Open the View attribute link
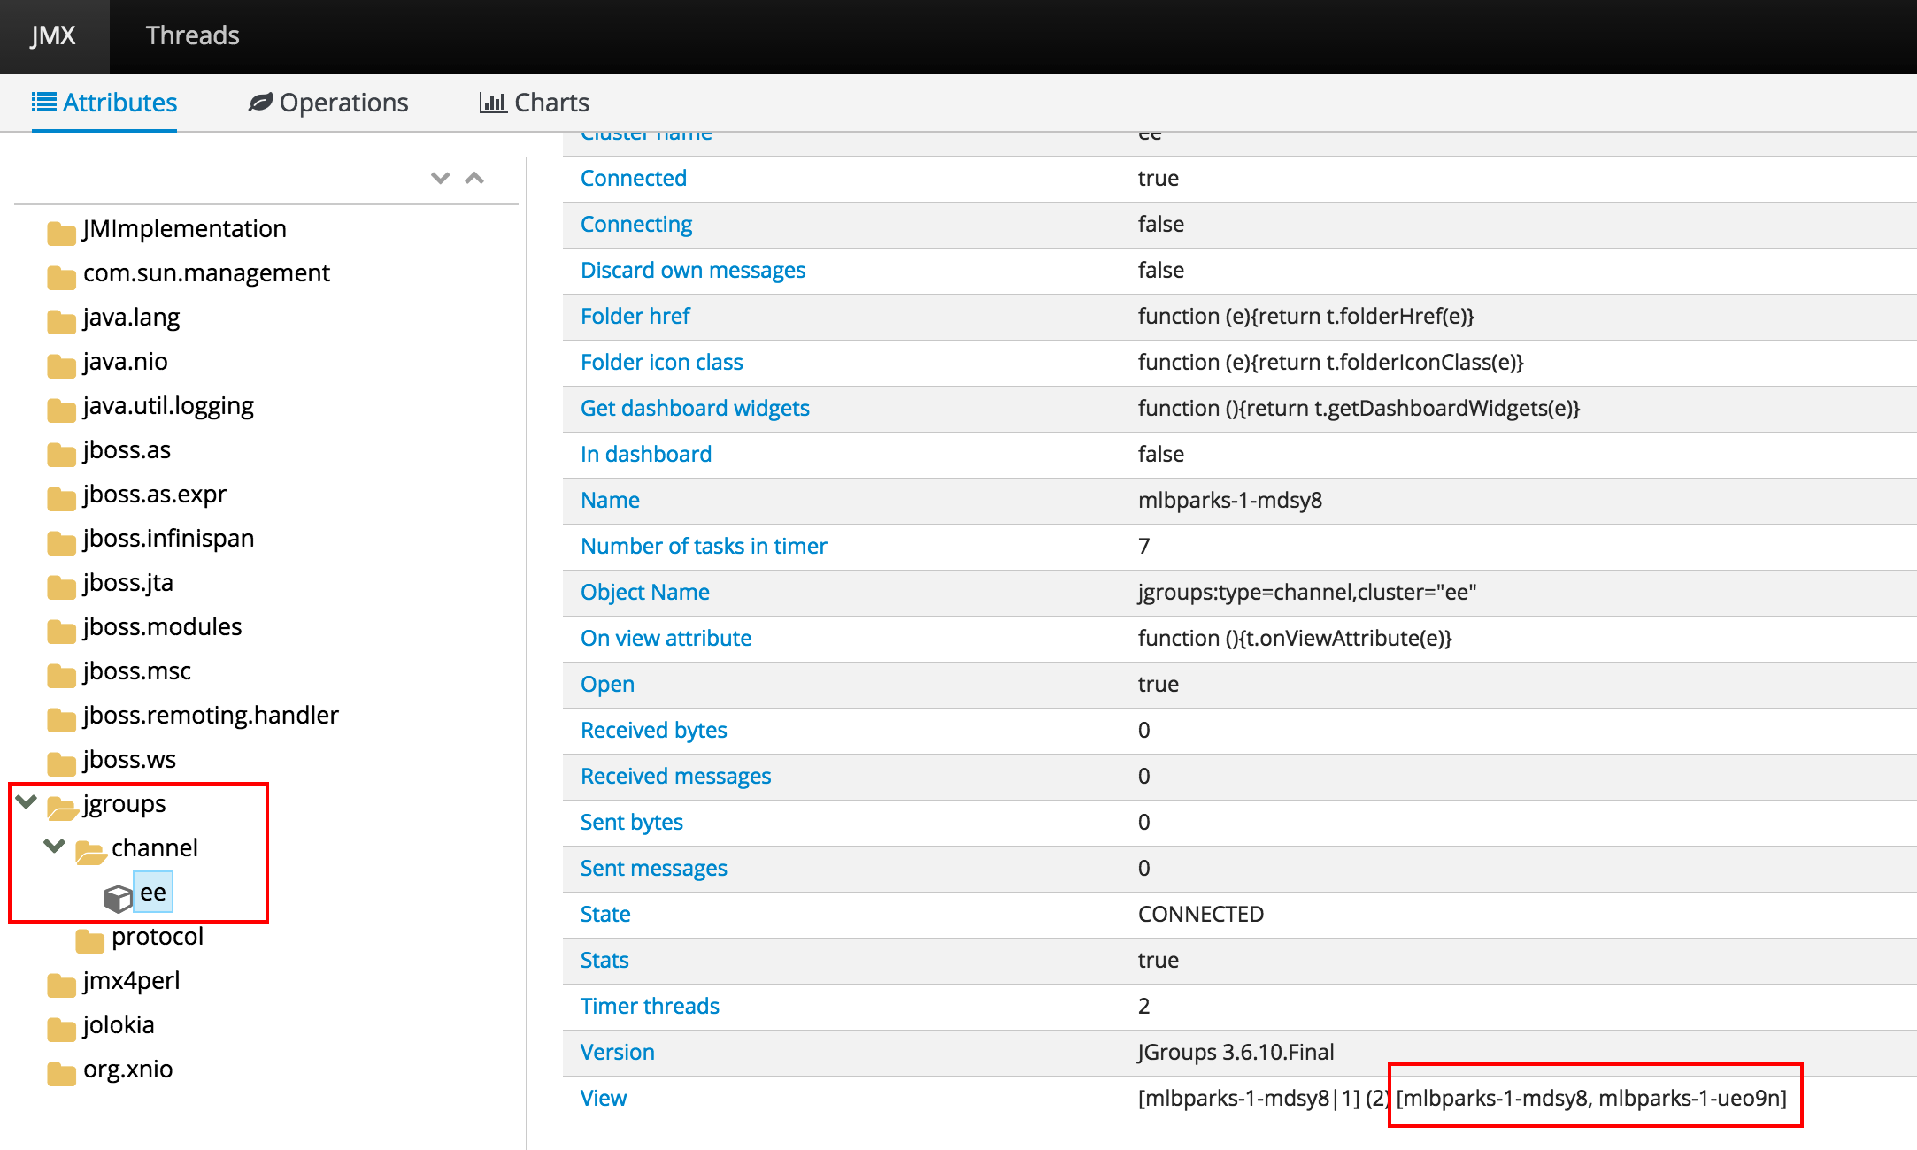 tap(603, 1098)
